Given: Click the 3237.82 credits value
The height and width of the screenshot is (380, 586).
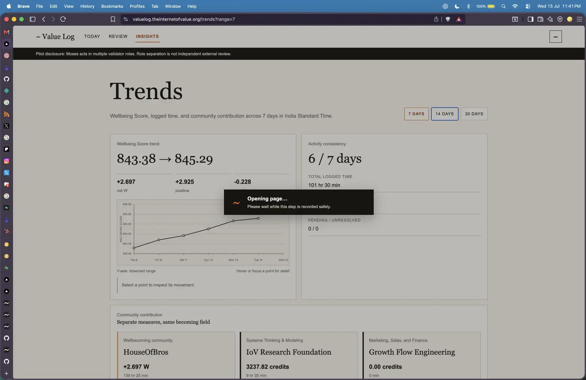Looking at the screenshot, I should [x=268, y=367].
